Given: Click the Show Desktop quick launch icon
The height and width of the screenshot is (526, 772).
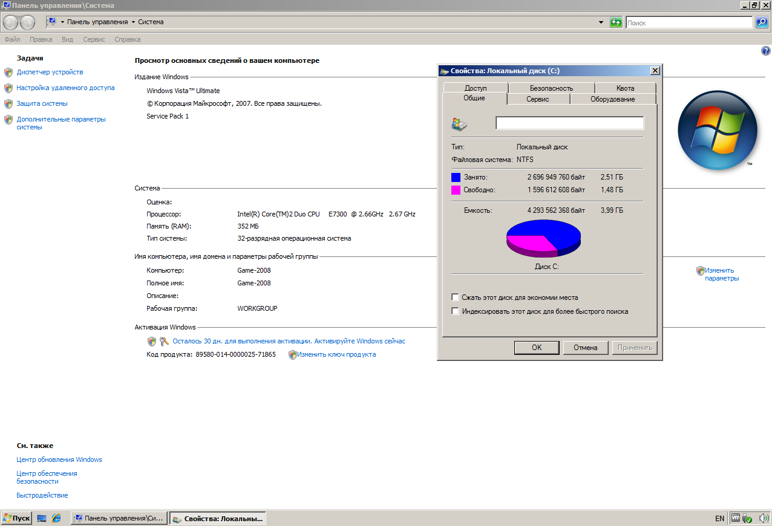Looking at the screenshot, I should coord(42,518).
